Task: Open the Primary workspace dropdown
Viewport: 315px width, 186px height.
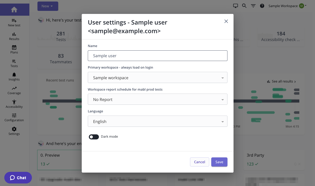Action: 157,77
